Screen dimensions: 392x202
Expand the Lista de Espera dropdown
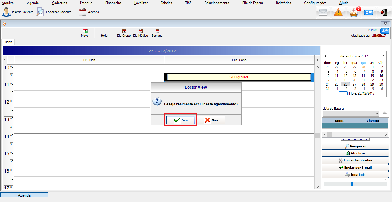tap(377, 113)
